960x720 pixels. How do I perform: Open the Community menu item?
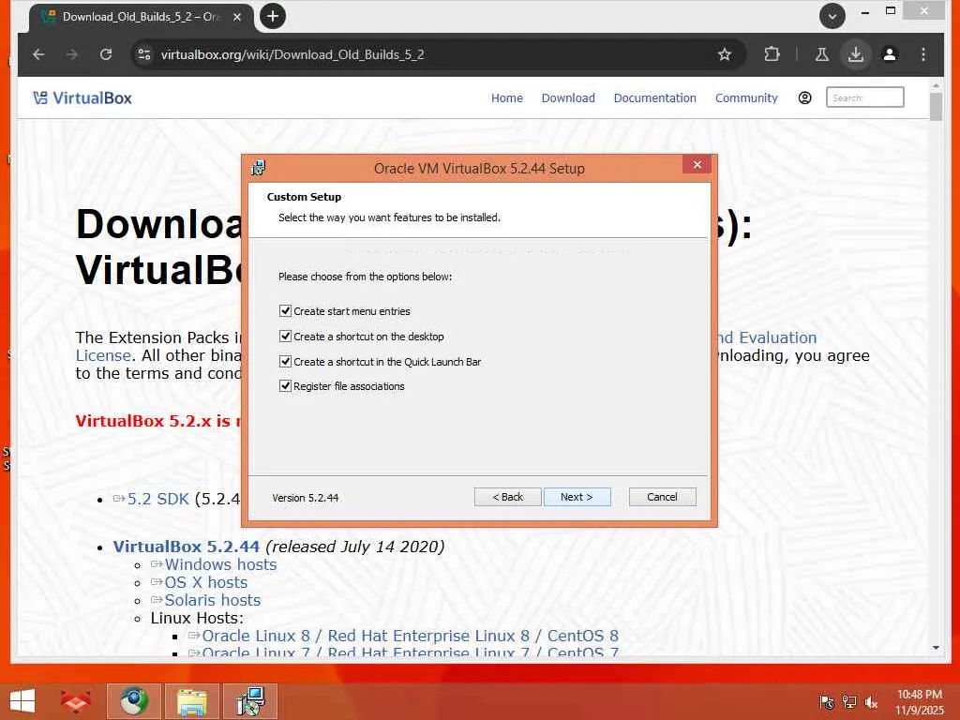point(746,97)
